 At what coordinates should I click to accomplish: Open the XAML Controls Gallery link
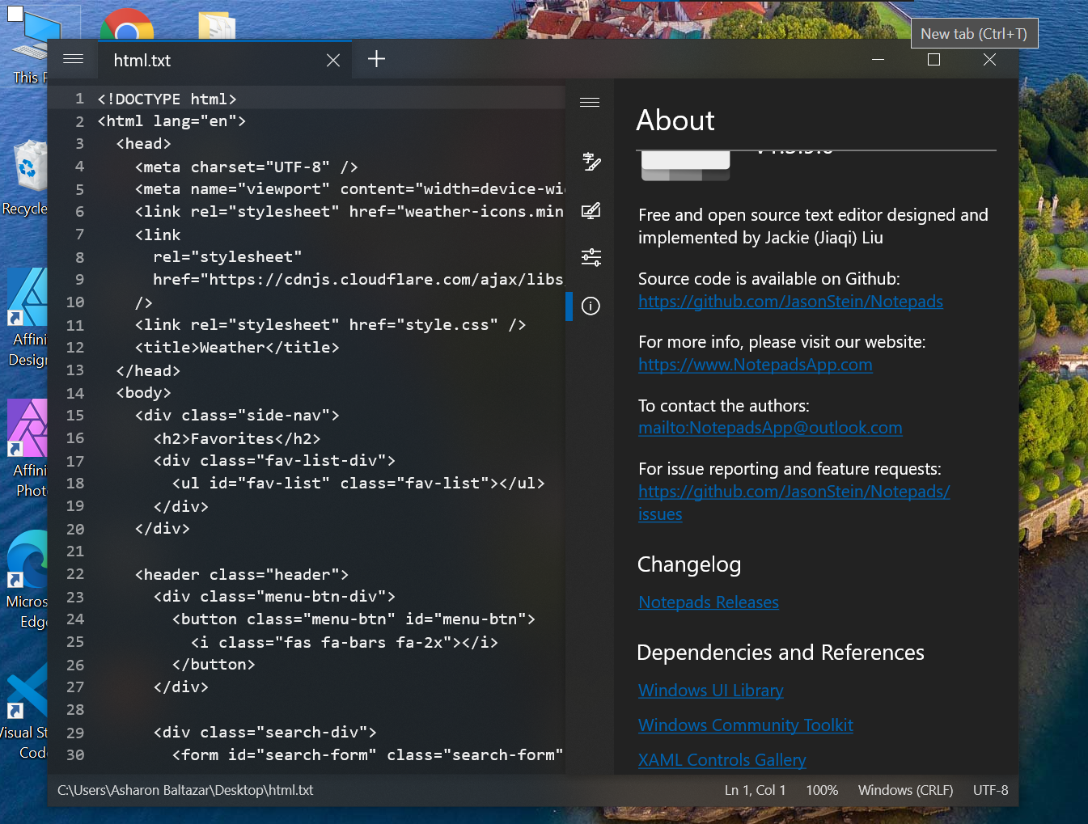tap(722, 760)
